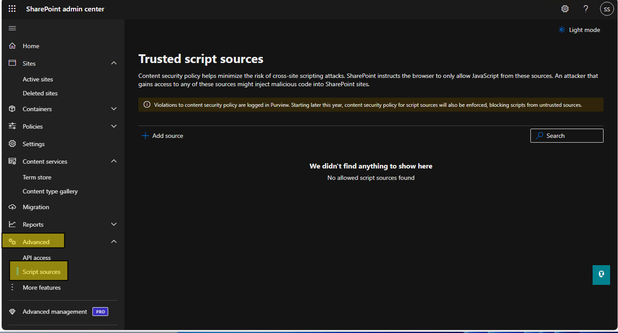
Task: Click the Add source button
Action: tap(162, 136)
